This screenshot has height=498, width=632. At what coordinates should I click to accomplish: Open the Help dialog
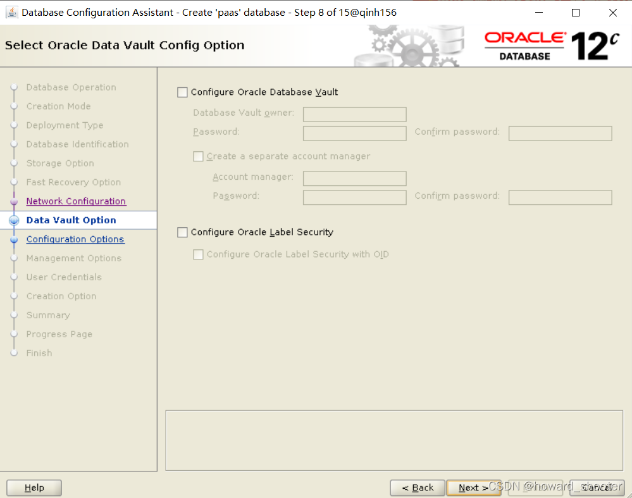tap(34, 487)
